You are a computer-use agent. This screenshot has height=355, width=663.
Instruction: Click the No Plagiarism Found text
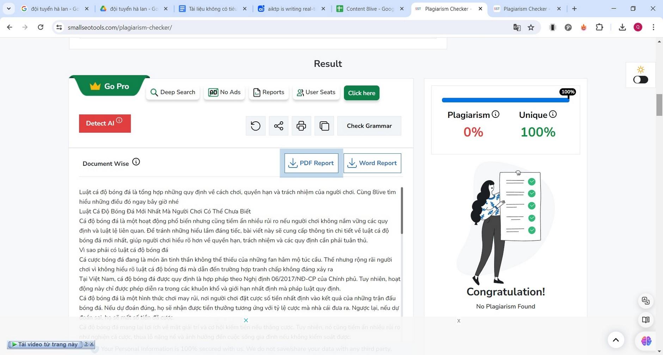click(x=505, y=306)
